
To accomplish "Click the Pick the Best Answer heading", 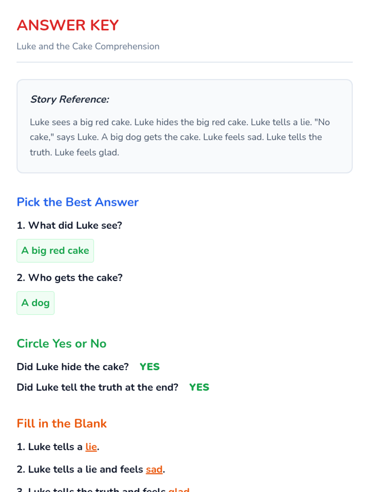I will tap(77, 202).
